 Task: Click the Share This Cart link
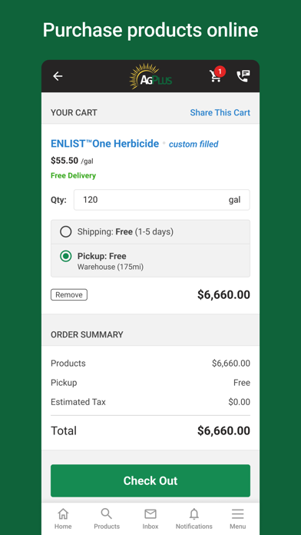[x=220, y=112]
